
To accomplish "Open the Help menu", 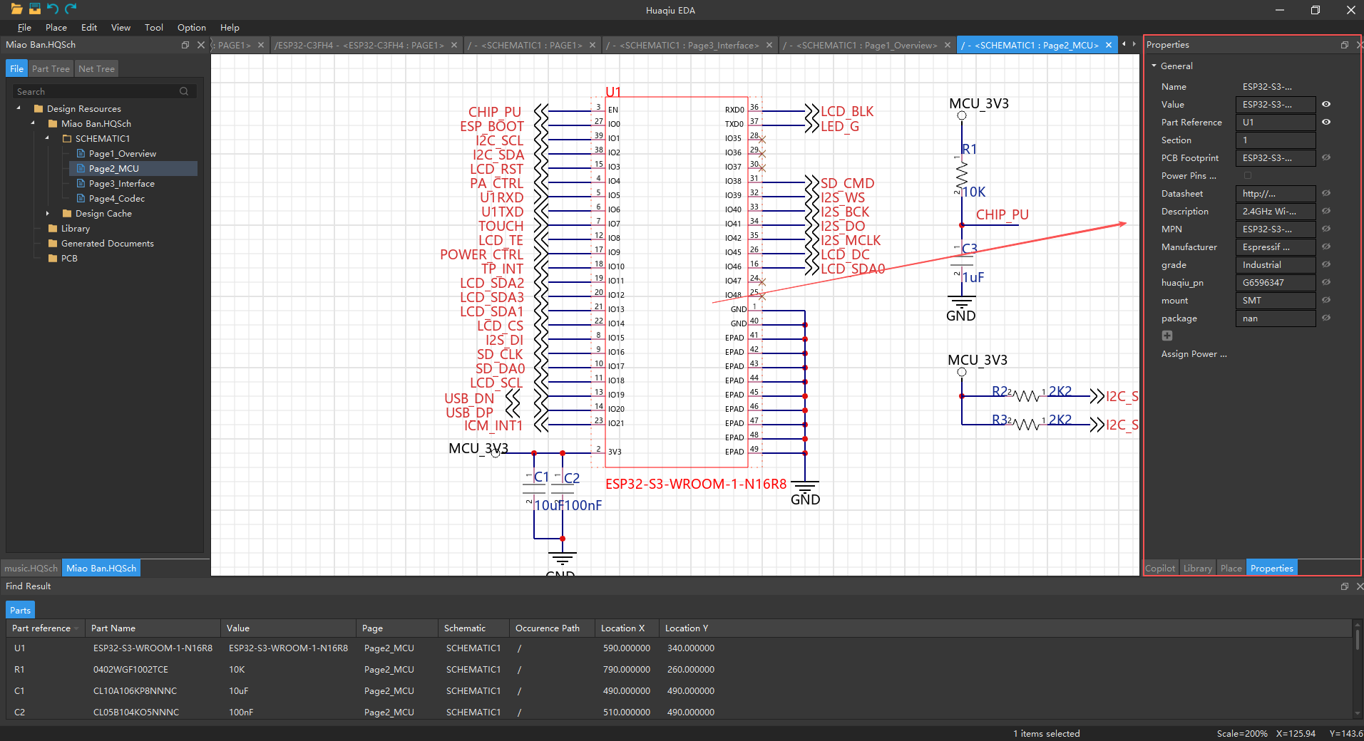I will tap(230, 28).
